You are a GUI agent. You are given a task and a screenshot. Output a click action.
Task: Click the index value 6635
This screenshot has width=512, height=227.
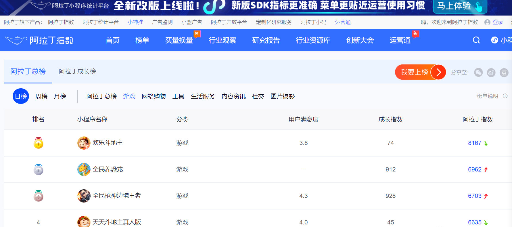click(475, 222)
